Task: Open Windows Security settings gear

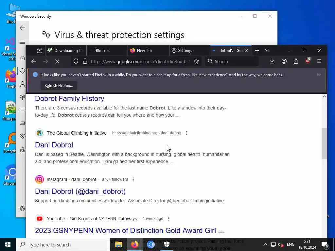Action: coord(23,208)
